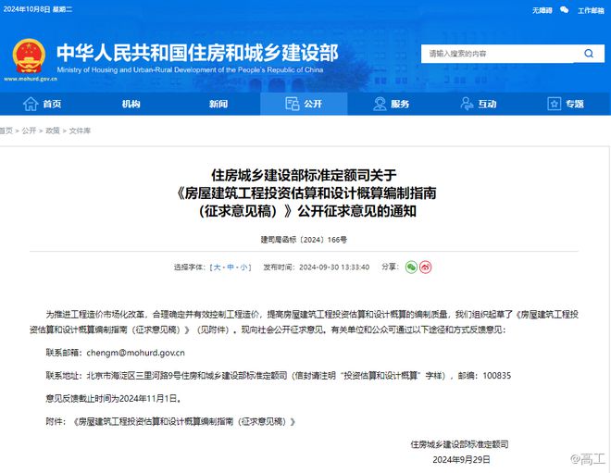Open the 首页 navigation tab

click(44, 104)
